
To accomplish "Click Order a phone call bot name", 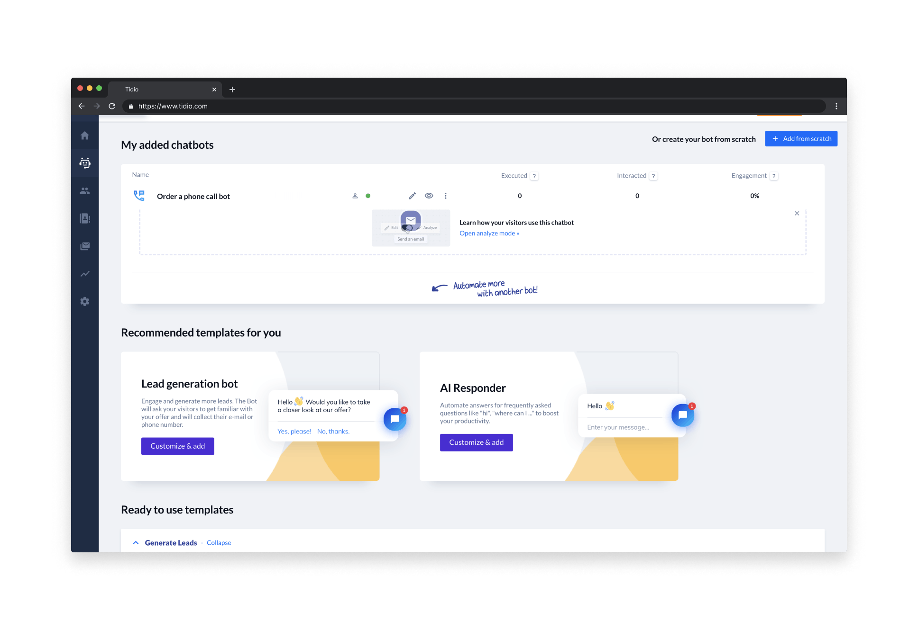I will 193,196.
